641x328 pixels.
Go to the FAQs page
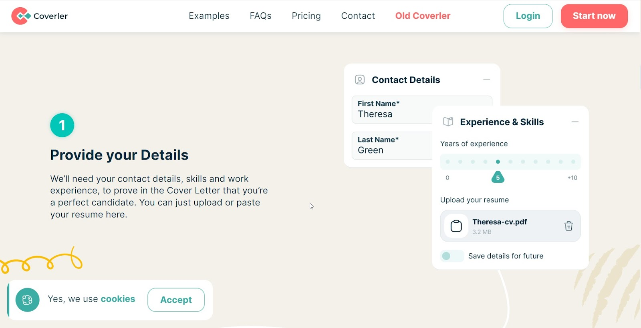click(x=260, y=16)
